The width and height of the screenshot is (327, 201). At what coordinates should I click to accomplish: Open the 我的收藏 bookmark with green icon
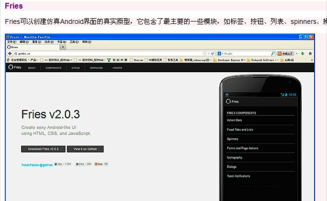117,60
